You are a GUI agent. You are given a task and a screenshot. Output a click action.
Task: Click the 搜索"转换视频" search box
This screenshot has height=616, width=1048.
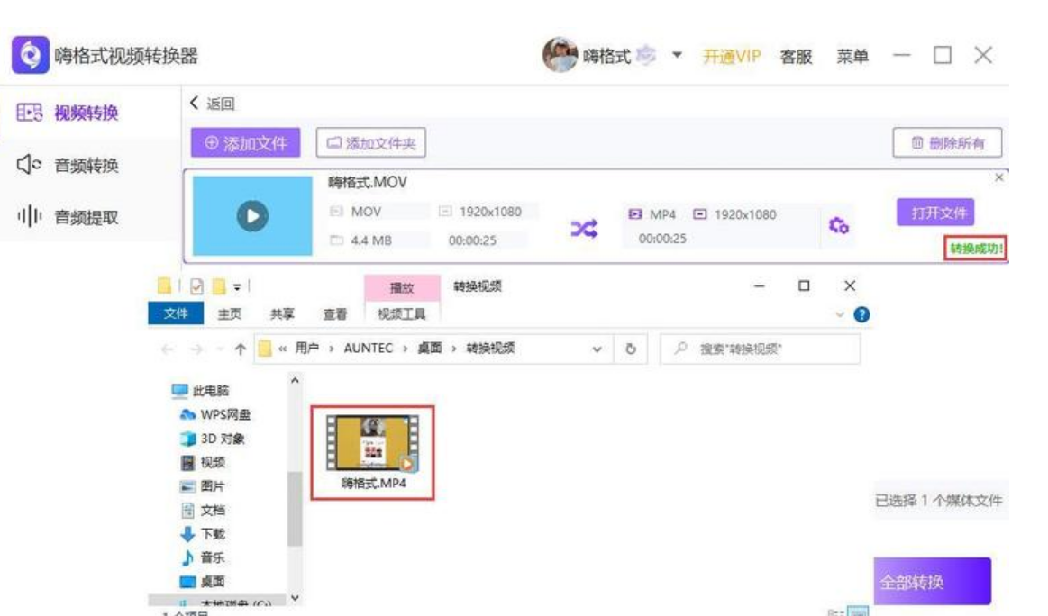pyautogui.click(x=760, y=349)
